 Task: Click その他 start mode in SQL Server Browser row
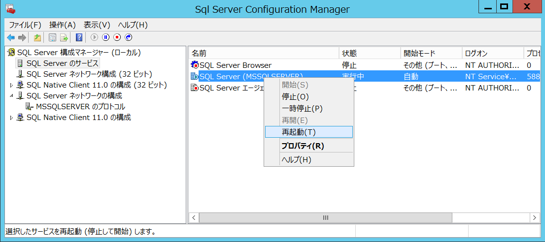(x=430, y=65)
